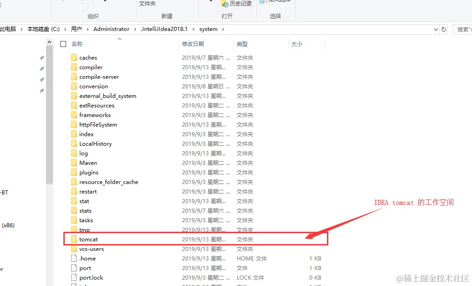The width and height of the screenshot is (472, 286).
Task: Select the tomcat folder icon
Action: click(74, 240)
